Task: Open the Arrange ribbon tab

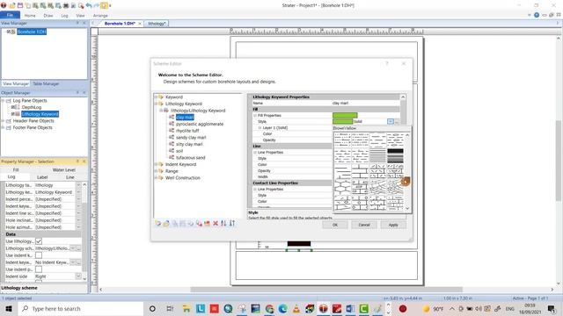Action: point(100,16)
